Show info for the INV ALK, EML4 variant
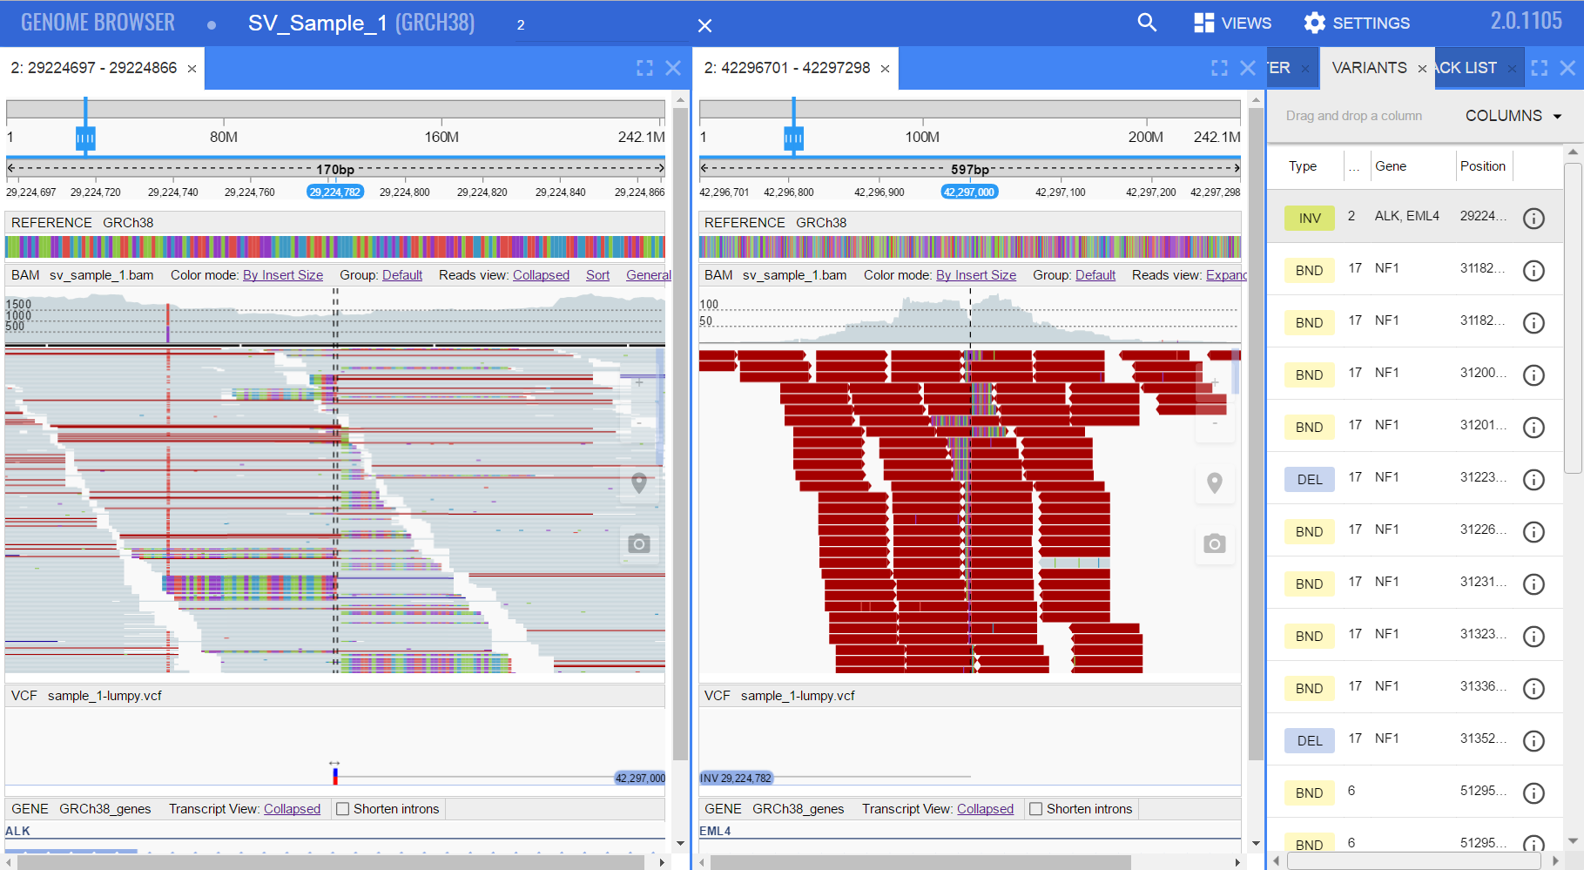 pyautogui.click(x=1533, y=219)
